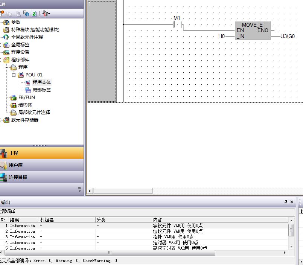The height and width of the screenshot is (265, 303).
Task: Open 程序本体 in project tree
Action: click(41, 82)
